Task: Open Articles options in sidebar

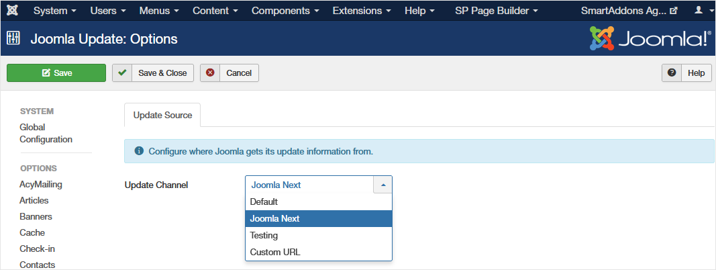Action: 34,201
